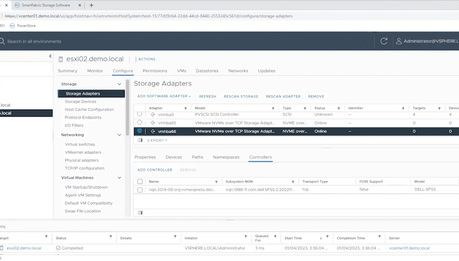Viewport: 459px width, 261px height.
Task: Collapse the Storage section
Action: [119, 84]
